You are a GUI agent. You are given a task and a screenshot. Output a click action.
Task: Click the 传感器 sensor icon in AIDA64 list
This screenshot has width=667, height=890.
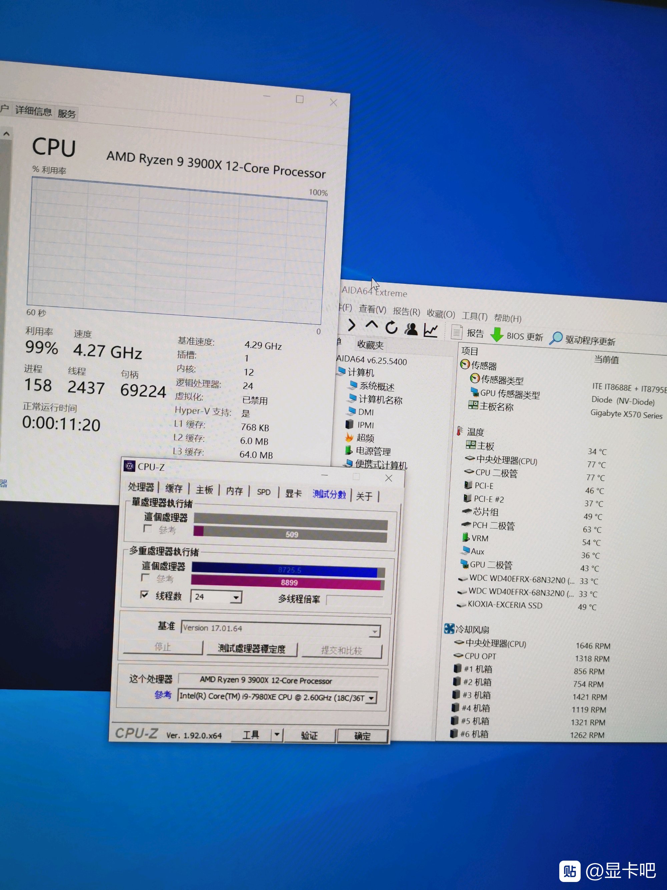click(x=465, y=364)
